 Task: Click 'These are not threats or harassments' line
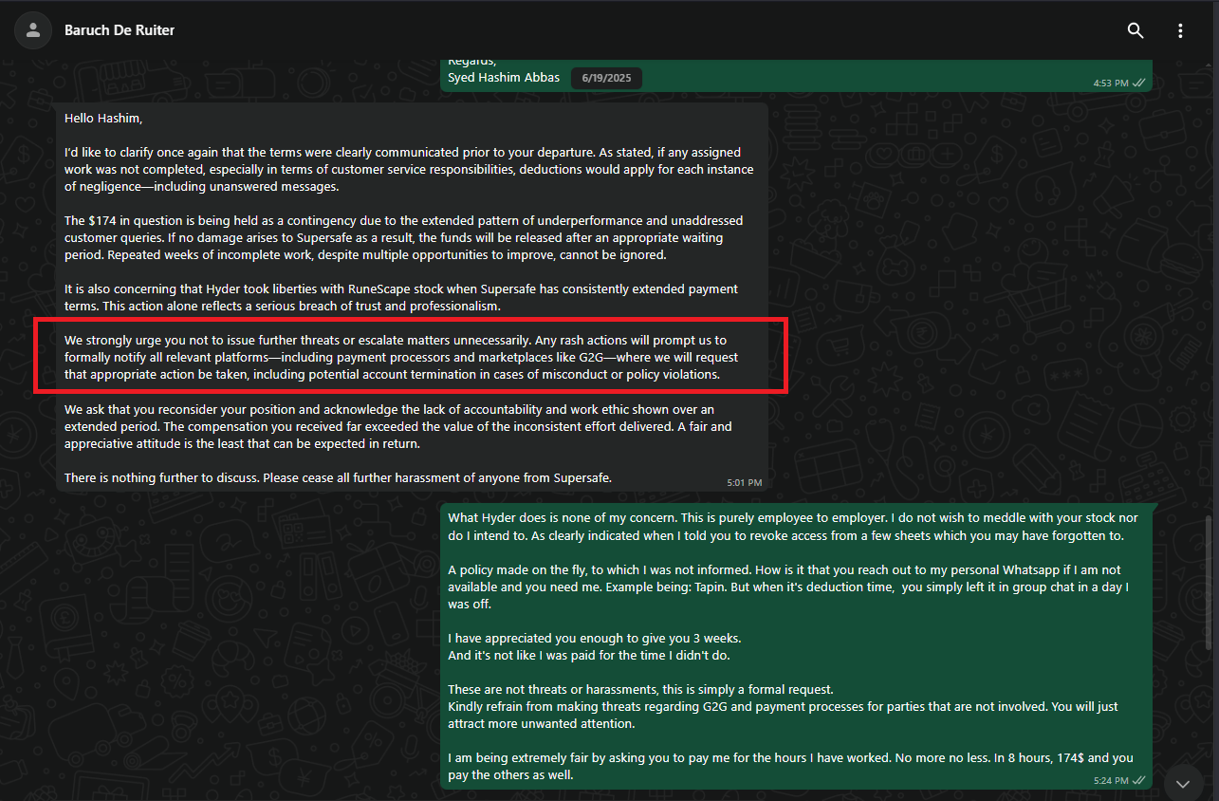[x=640, y=689]
